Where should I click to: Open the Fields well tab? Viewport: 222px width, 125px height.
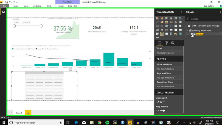point(159,43)
